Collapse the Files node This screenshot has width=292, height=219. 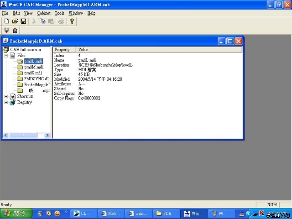[6, 56]
